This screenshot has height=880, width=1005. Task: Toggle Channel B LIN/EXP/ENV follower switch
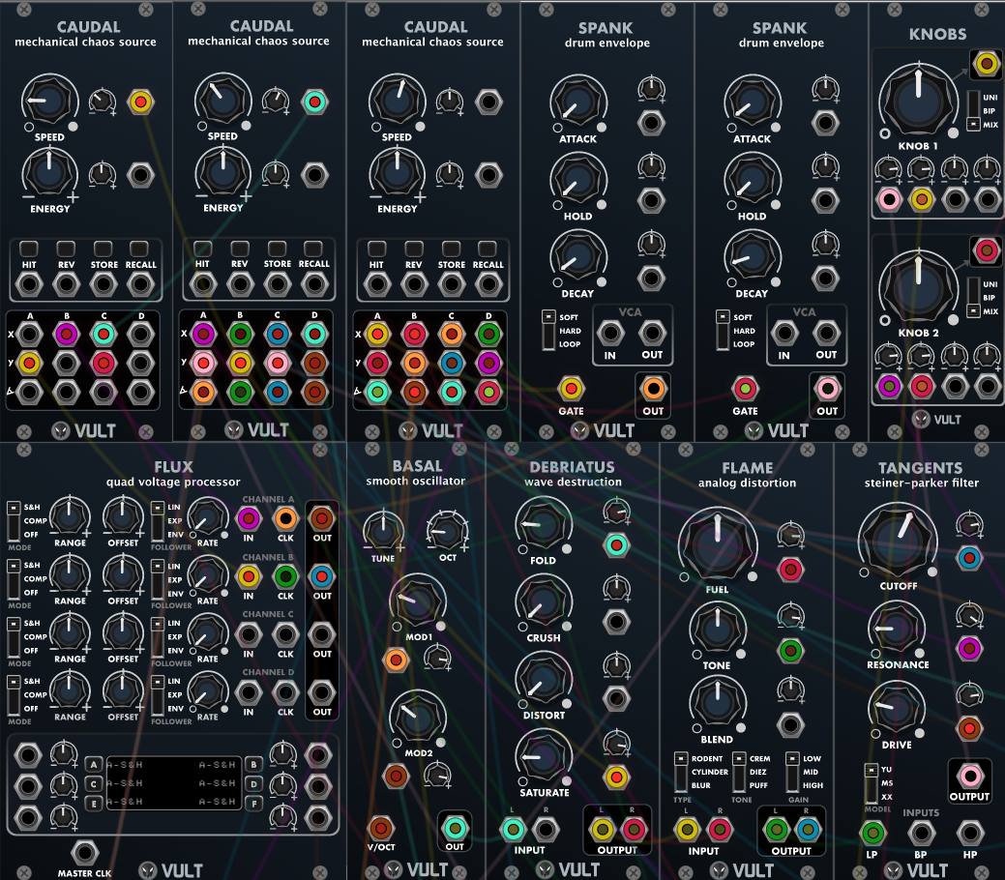pos(157,578)
